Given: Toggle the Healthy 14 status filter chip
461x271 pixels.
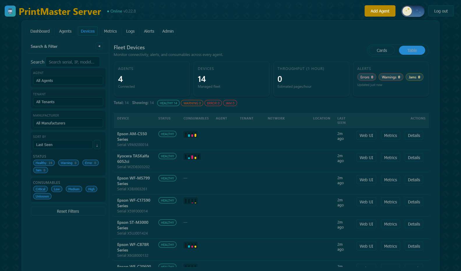Looking at the screenshot, I should coord(44,163).
